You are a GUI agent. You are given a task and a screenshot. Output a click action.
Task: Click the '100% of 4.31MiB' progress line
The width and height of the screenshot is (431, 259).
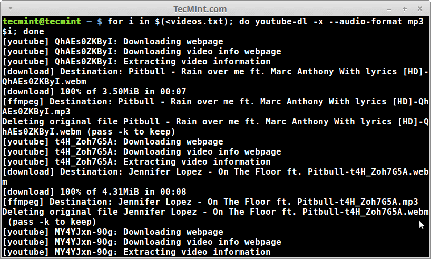click(94, 191)
